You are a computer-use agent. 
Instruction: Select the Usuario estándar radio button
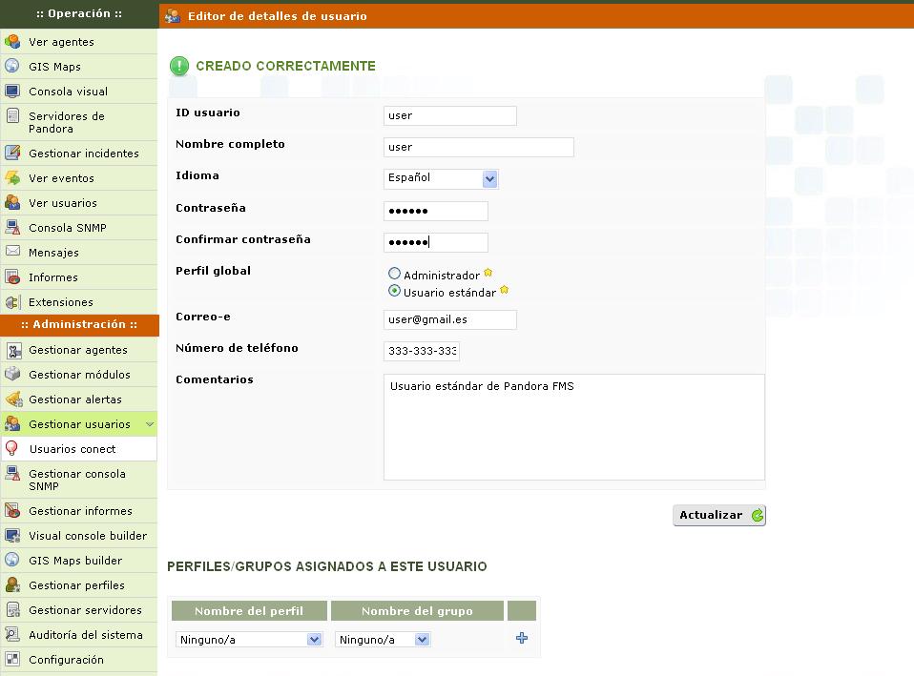tap(394, 292)
